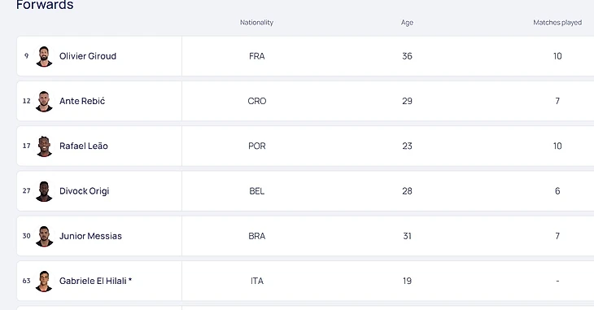Select Divock Origi's player photo

coord(44,191)
